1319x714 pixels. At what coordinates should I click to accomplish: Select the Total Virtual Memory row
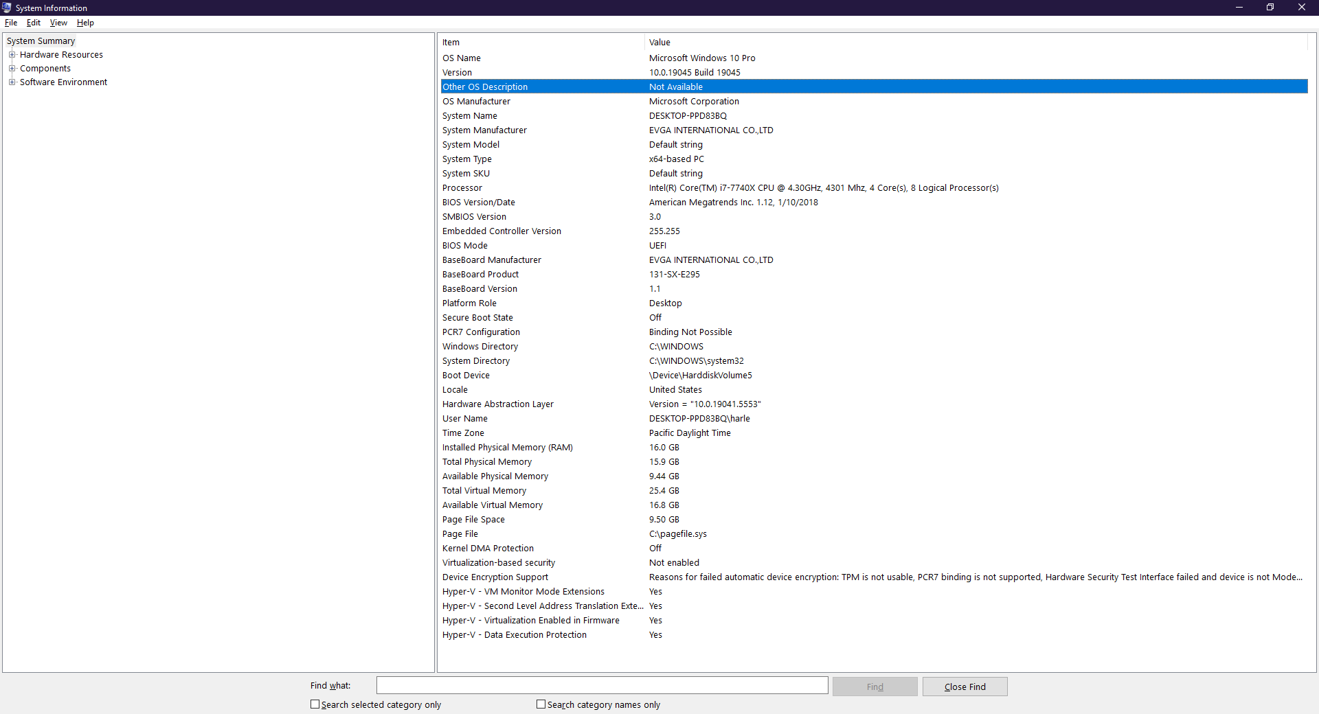click(x=874, y=491)
